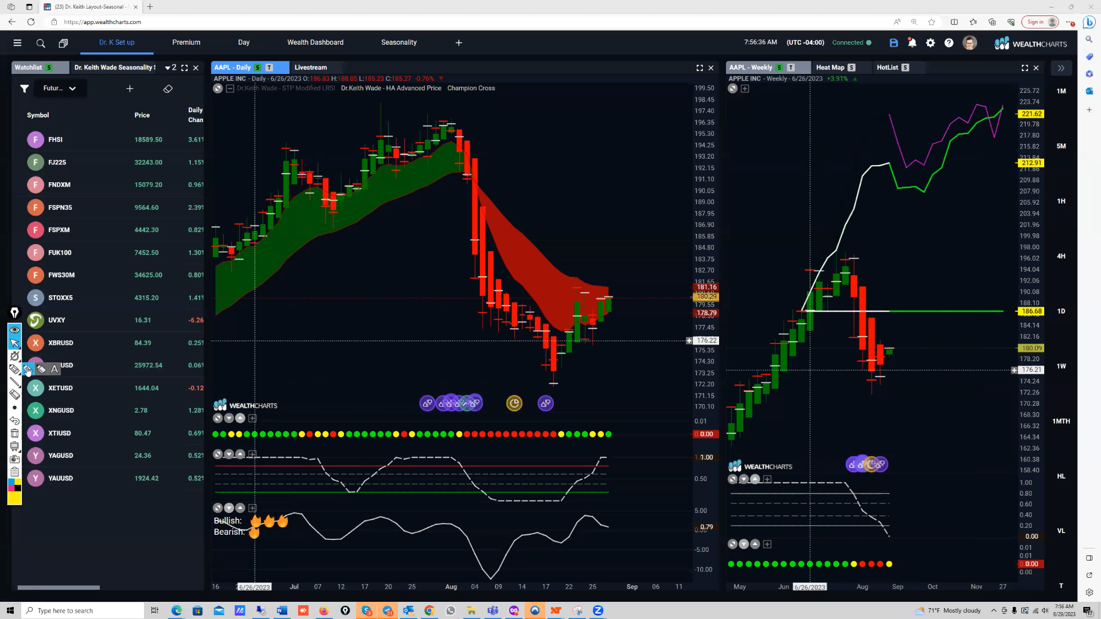This screenshot has height=619, width=1101.
Task: Open WealthCharts settings gear
Action: pos(930,43)
